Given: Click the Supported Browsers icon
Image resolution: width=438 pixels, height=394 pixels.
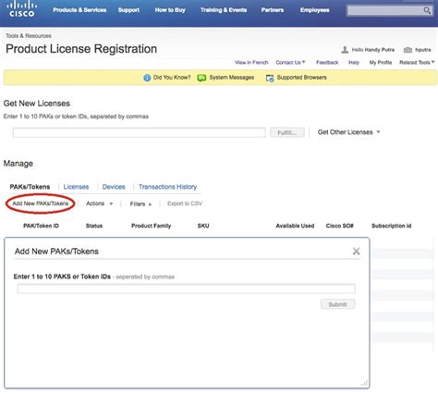Looking at the screenshot, I should 270,79.
